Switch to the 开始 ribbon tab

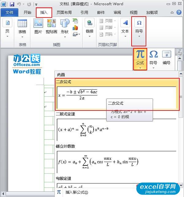tap(27, 13)
